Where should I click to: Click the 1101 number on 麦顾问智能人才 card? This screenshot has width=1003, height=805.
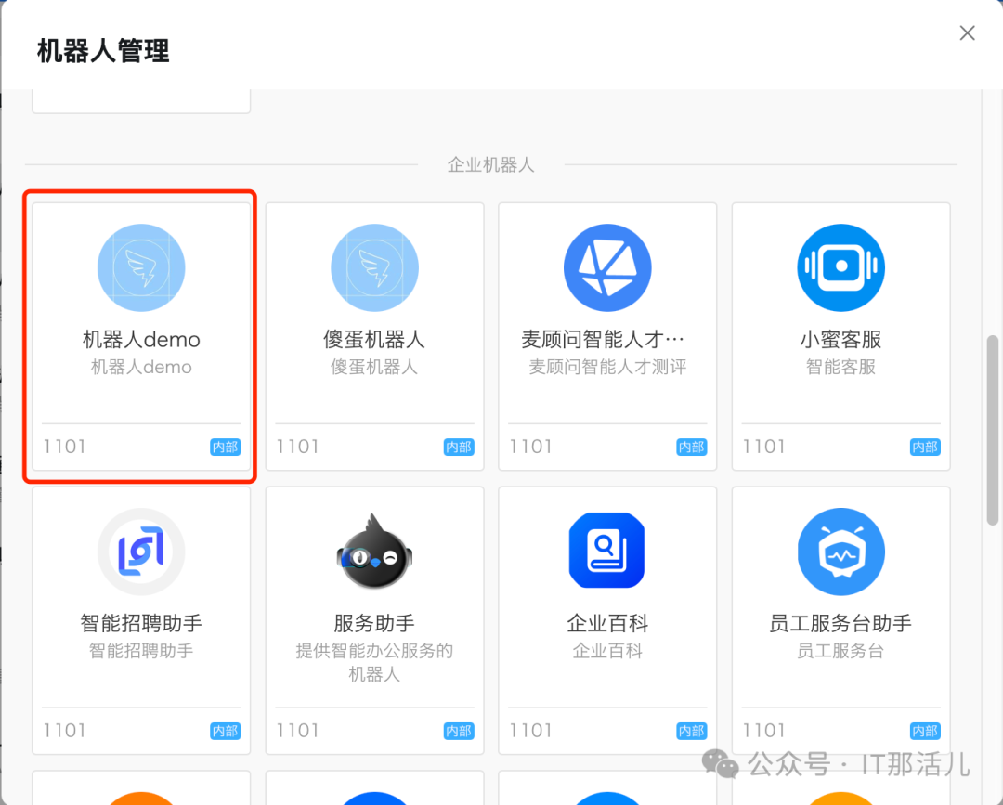[531, 447]
